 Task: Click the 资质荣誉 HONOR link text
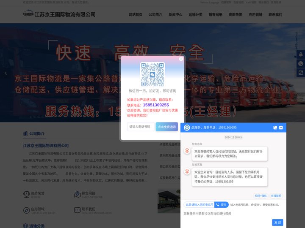(38, 195)
